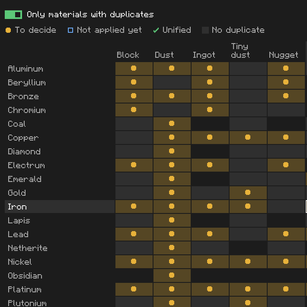Click Nickel Tiny dust to-decide cell
Image resolution: width=307 pixels, height=307 pixels.
coord(248,262)
